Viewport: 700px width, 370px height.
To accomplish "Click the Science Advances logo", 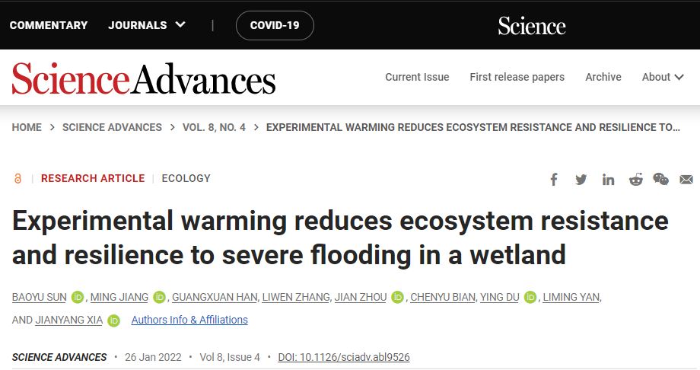I will point(144,78).
